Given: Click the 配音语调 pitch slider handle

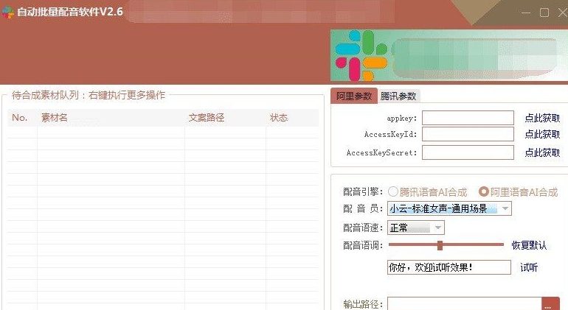Looking at the screenshot, I should click(x=440, y=245).
